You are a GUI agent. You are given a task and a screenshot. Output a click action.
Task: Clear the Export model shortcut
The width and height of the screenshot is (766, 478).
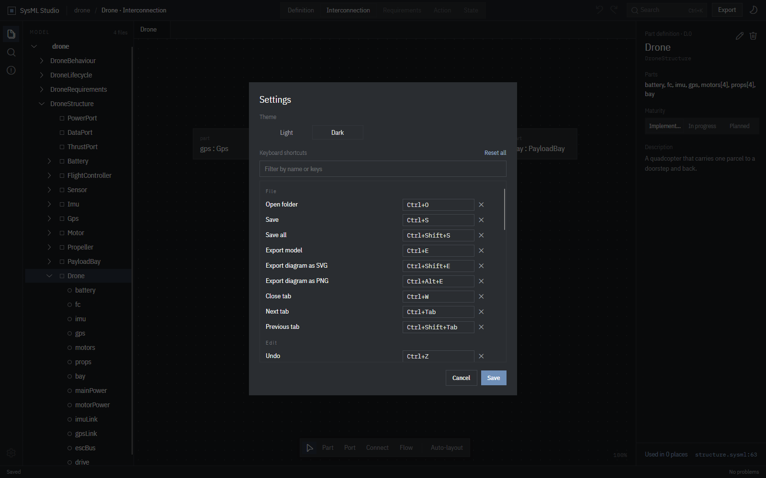[x=481, y=250]
